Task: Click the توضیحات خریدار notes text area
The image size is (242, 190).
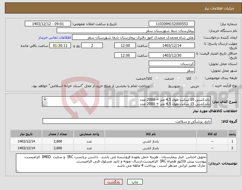Action: pos(111,163)
